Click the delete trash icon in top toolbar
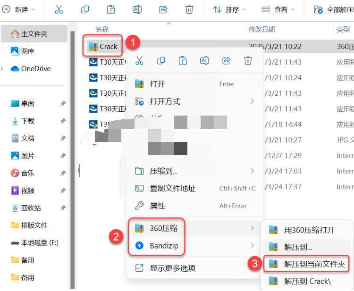This screenshot has width=354, height=291. click(189, 10)
